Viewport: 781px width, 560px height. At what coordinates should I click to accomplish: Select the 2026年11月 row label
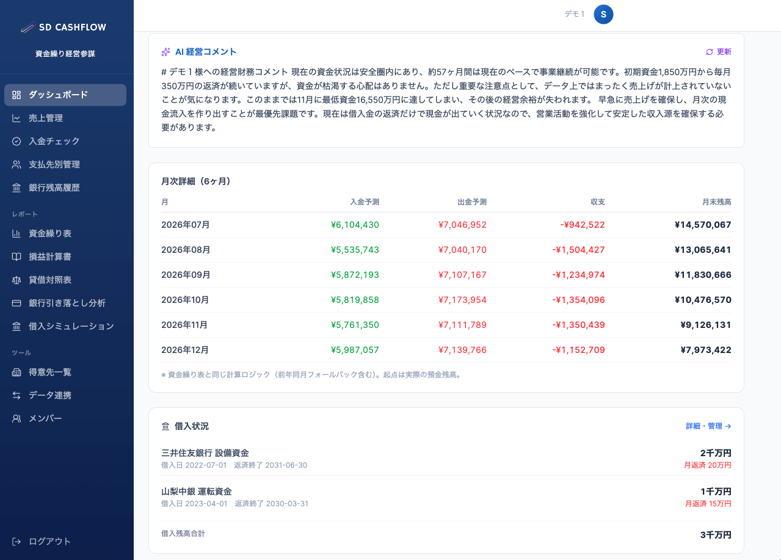[x=184, y=325]
